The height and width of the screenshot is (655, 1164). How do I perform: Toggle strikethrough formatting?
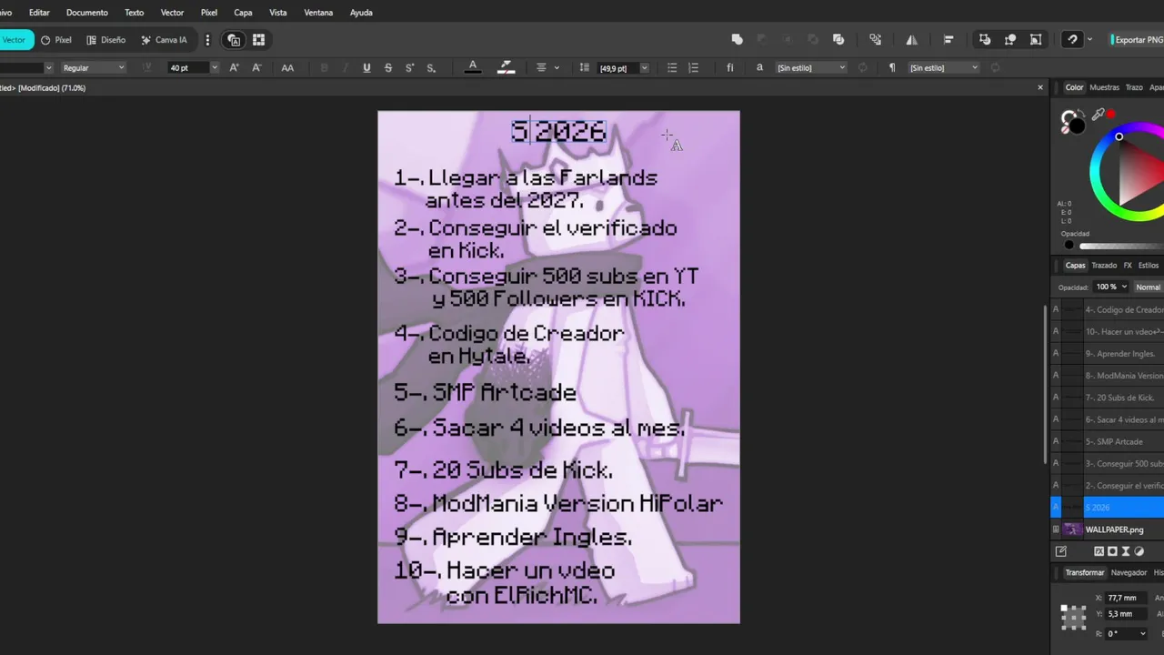click(x=388, y=67)
